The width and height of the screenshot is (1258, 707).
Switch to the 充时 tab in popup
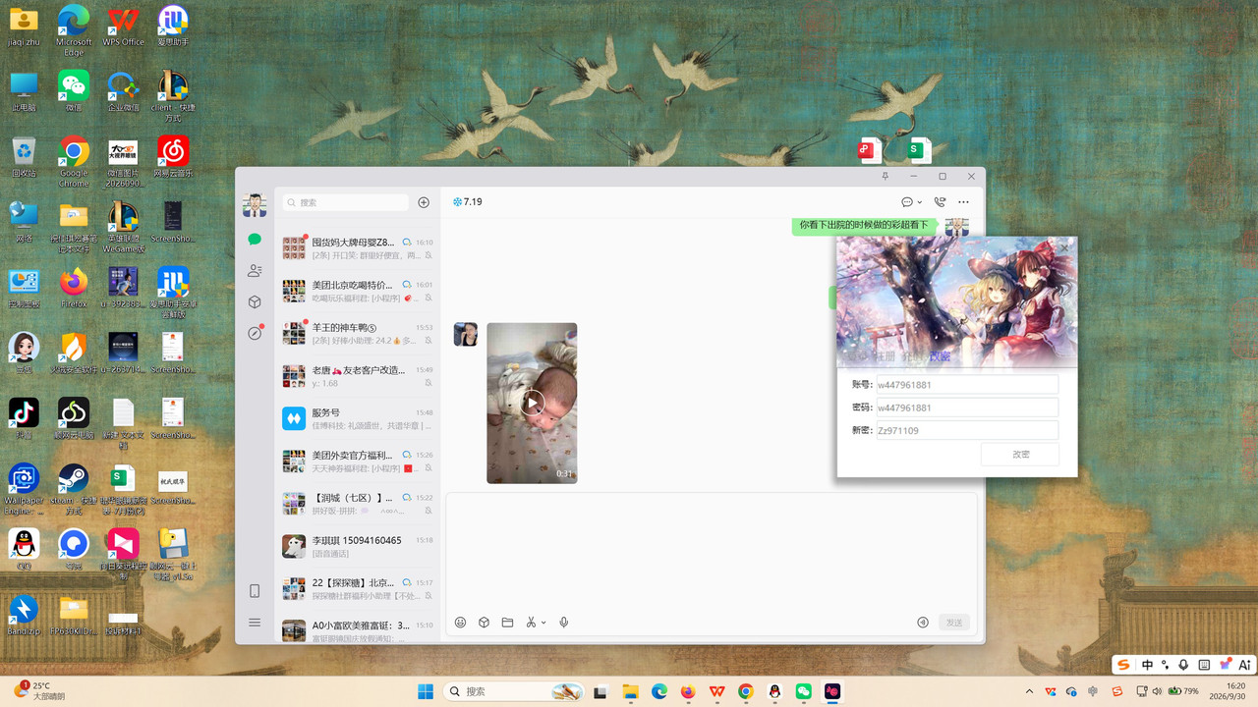[914, 356]
